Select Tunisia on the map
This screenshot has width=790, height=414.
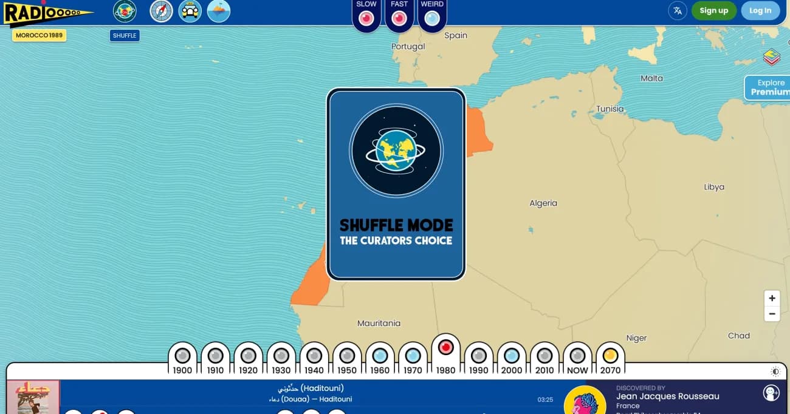click(x=610, y=109)
